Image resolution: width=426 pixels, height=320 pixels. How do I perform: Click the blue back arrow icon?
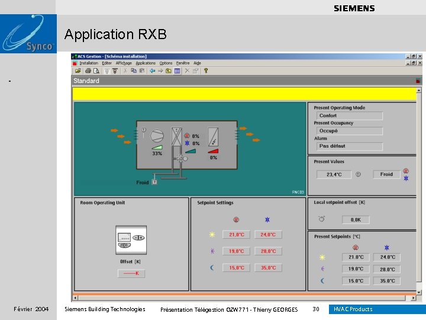tap(153, 71)
